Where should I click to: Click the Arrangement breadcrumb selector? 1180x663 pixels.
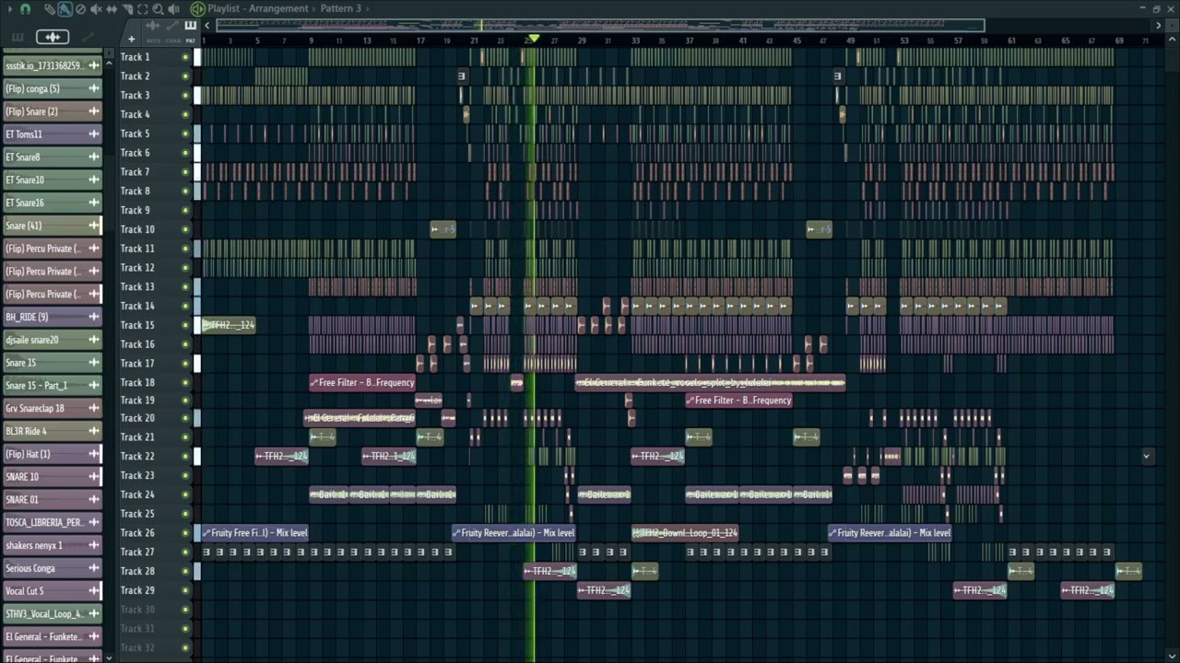pos(281,8)
